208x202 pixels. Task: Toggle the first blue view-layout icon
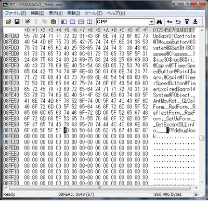[64, 22]
